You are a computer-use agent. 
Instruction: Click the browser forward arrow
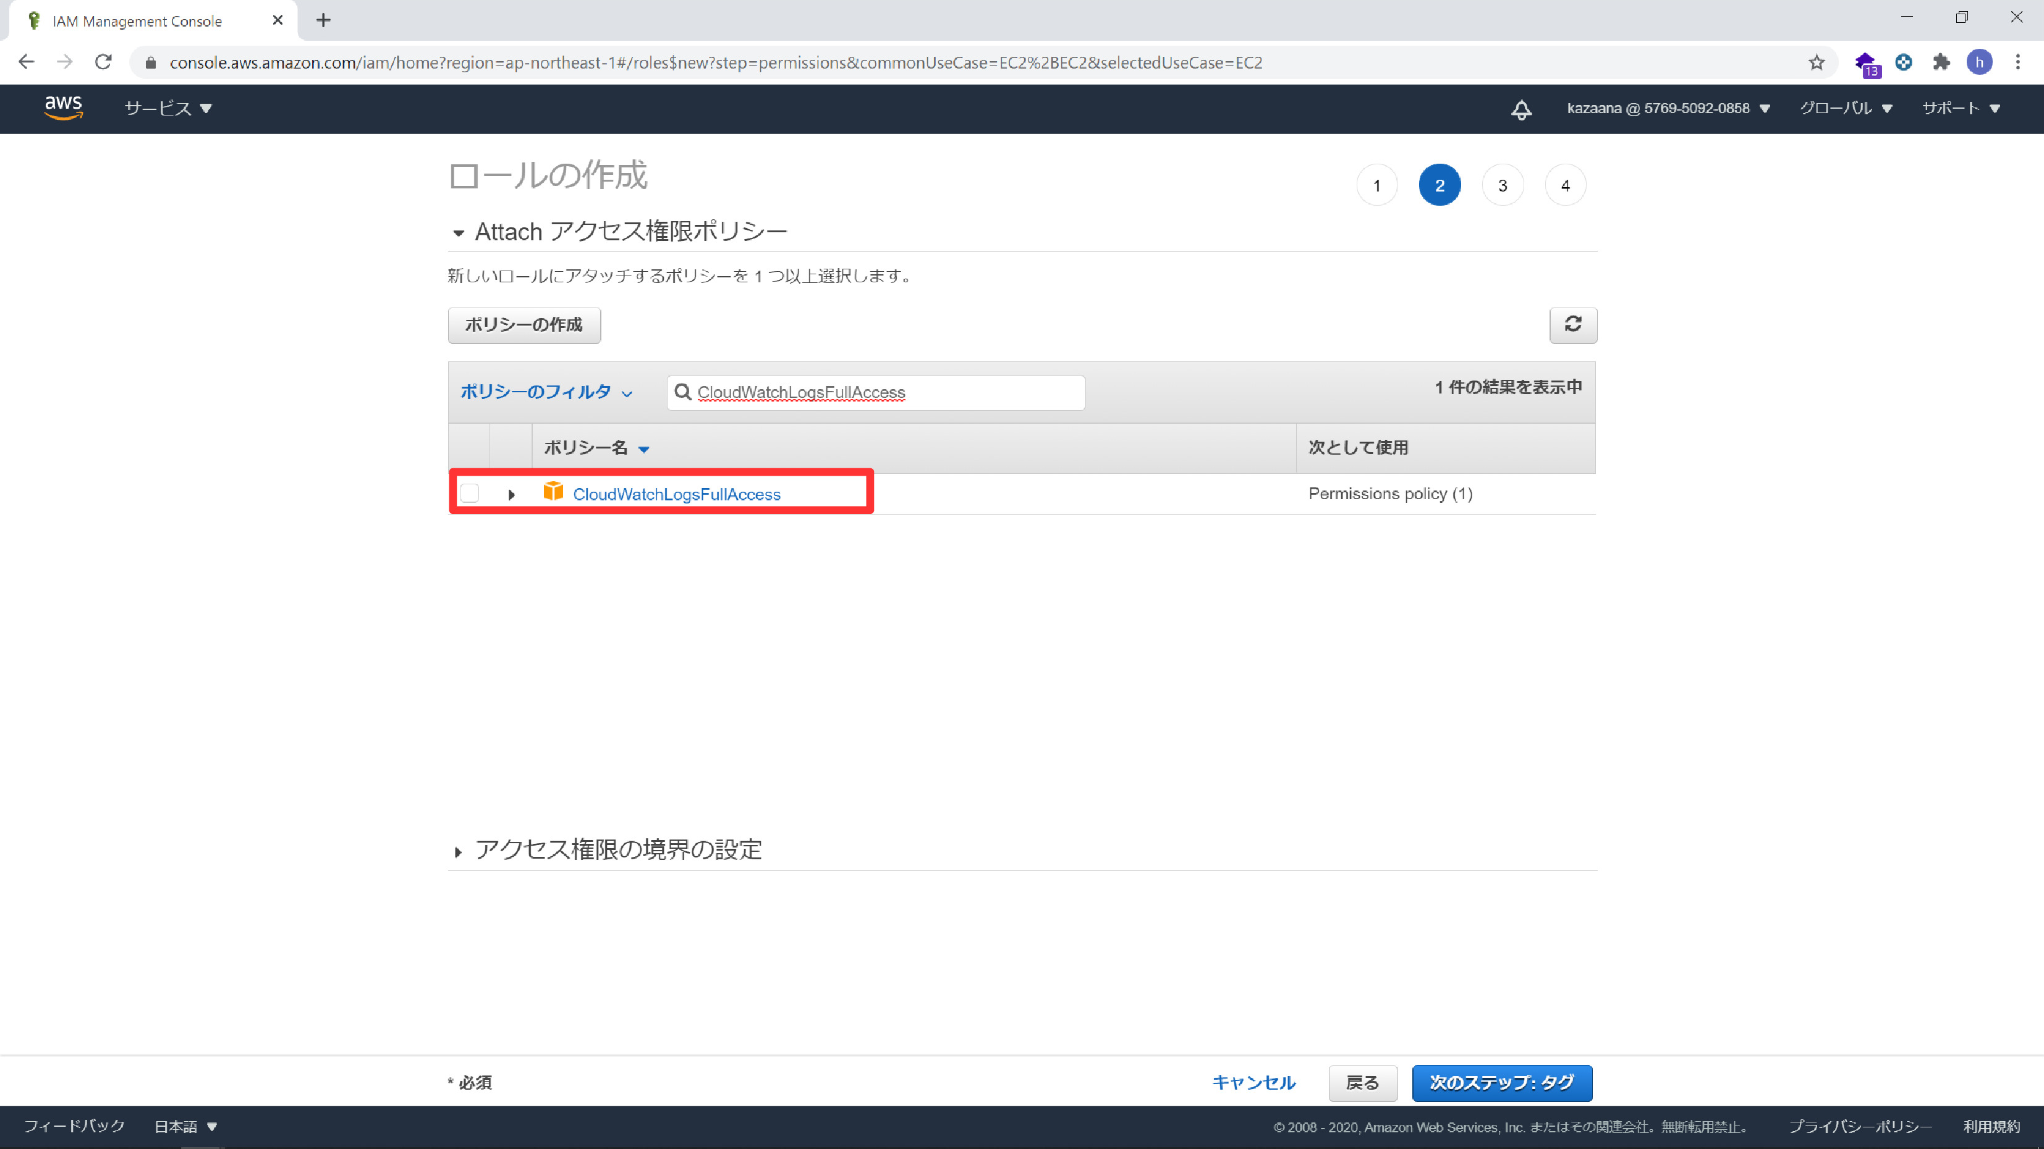pyautogui.click(x=65, y=62)
